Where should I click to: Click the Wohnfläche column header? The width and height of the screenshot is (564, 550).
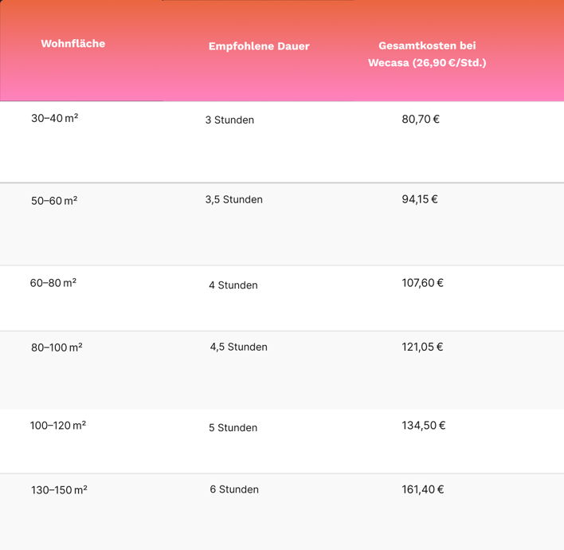(73, 44)
